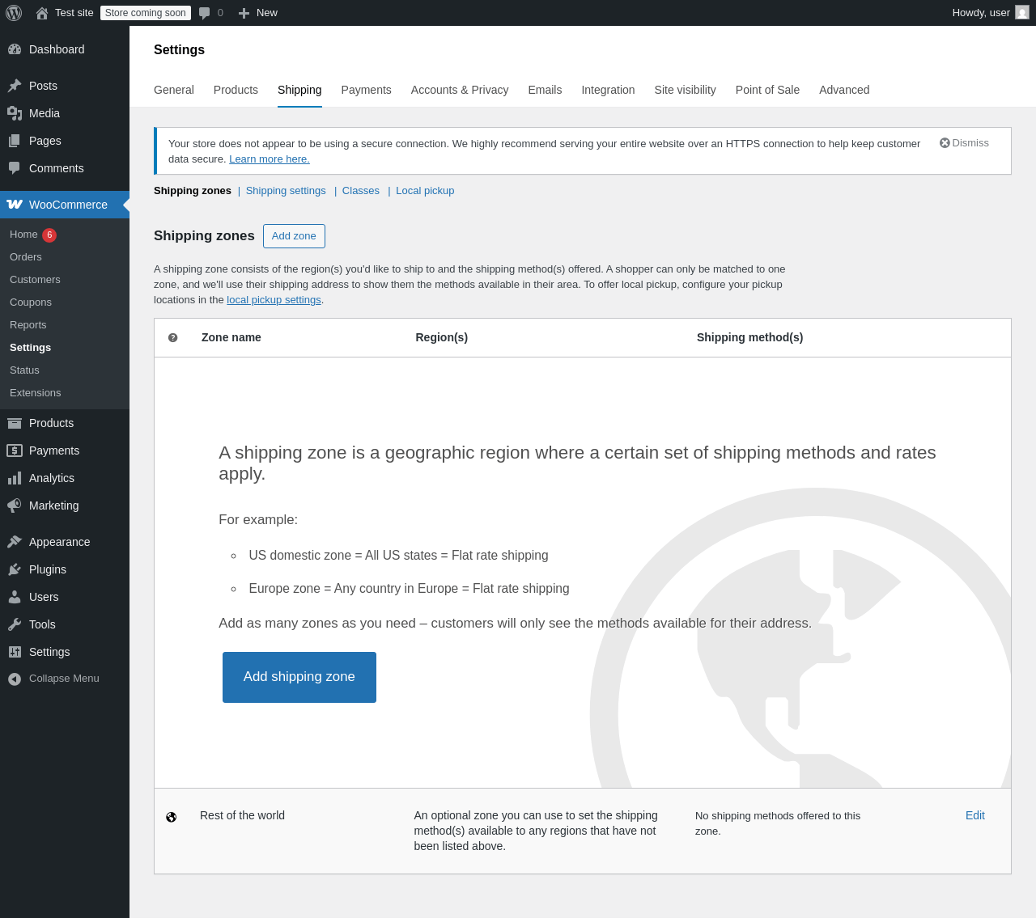Click the globe icon beside Rest of the world

pyautogui.click(x=171, y=817)
